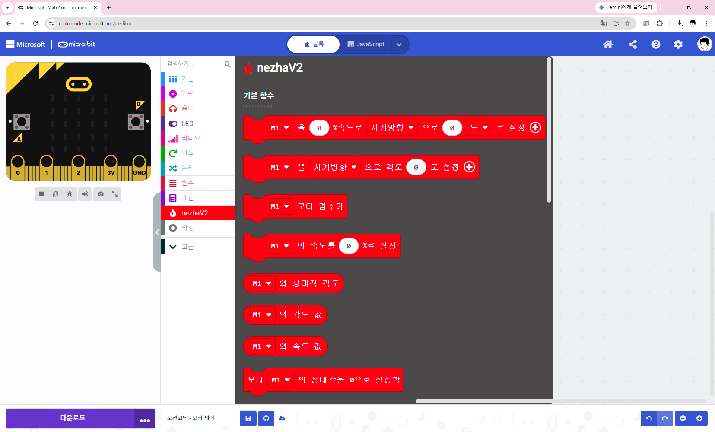Open the 변수 block category
Screen dimensions: 715x432
pos(198,183)
